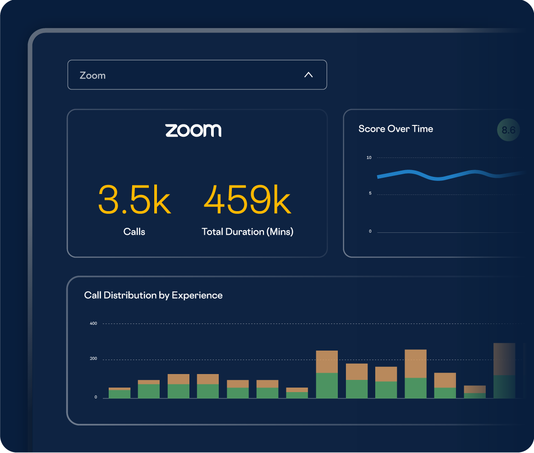Click the 3.5k calls figure
The height and width of the screenshot is (453, 534).
(134, 200)
